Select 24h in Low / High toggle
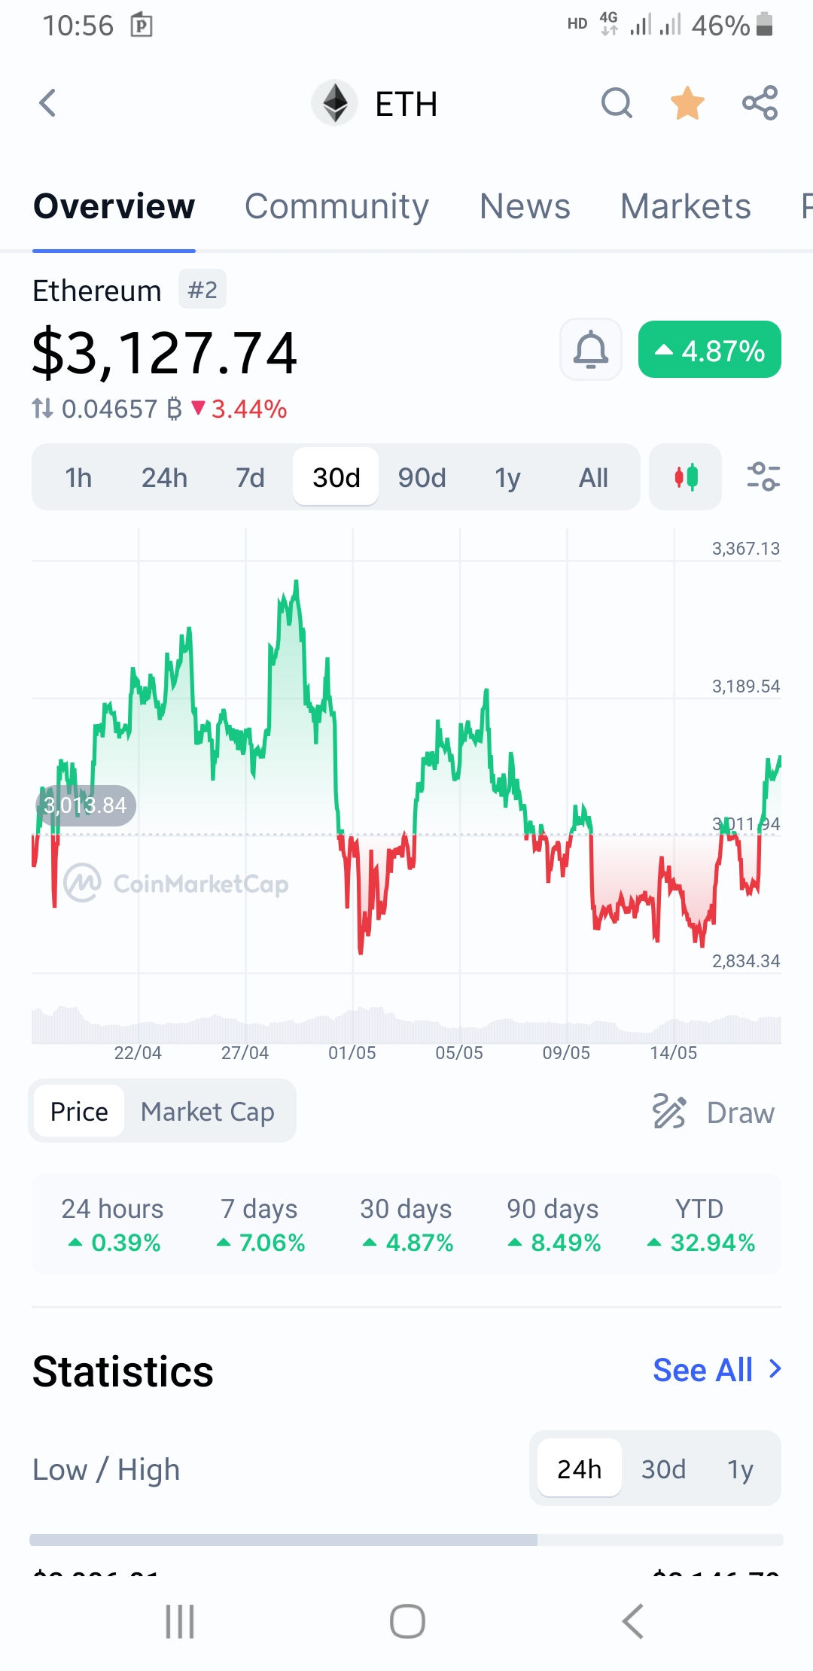Image resolution: width=813 pixels, height=1671 pixels. coord(579,1469)
